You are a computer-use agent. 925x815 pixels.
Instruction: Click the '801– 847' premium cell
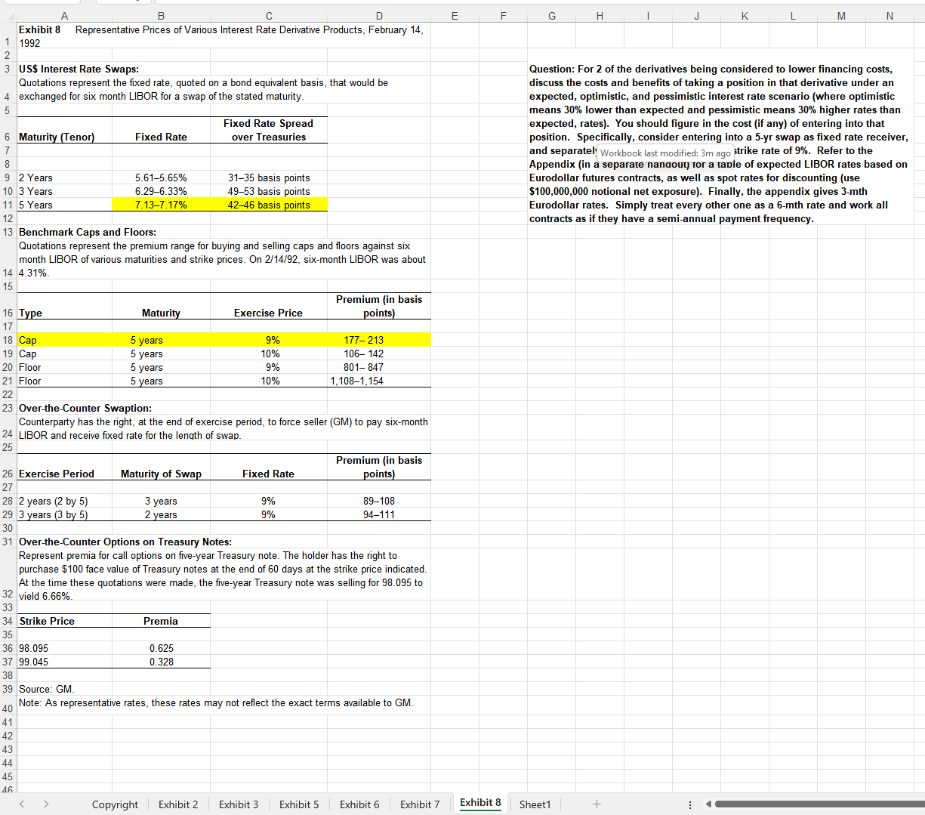379,367
